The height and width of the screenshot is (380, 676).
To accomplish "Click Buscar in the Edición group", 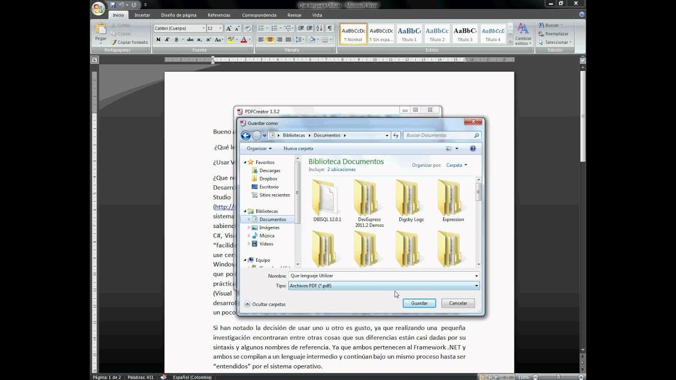I will click(x=550, y=25).
